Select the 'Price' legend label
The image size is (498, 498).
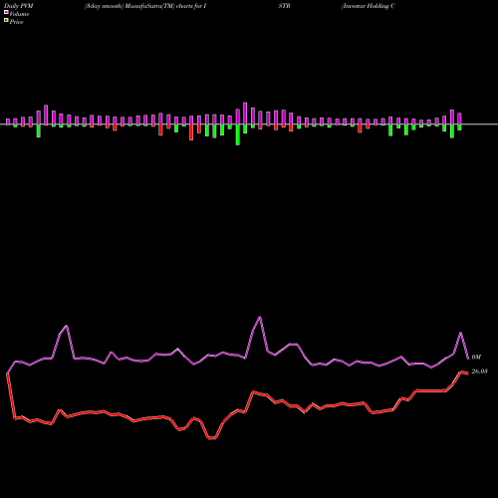pyautogui.click(x=16, y=22)
